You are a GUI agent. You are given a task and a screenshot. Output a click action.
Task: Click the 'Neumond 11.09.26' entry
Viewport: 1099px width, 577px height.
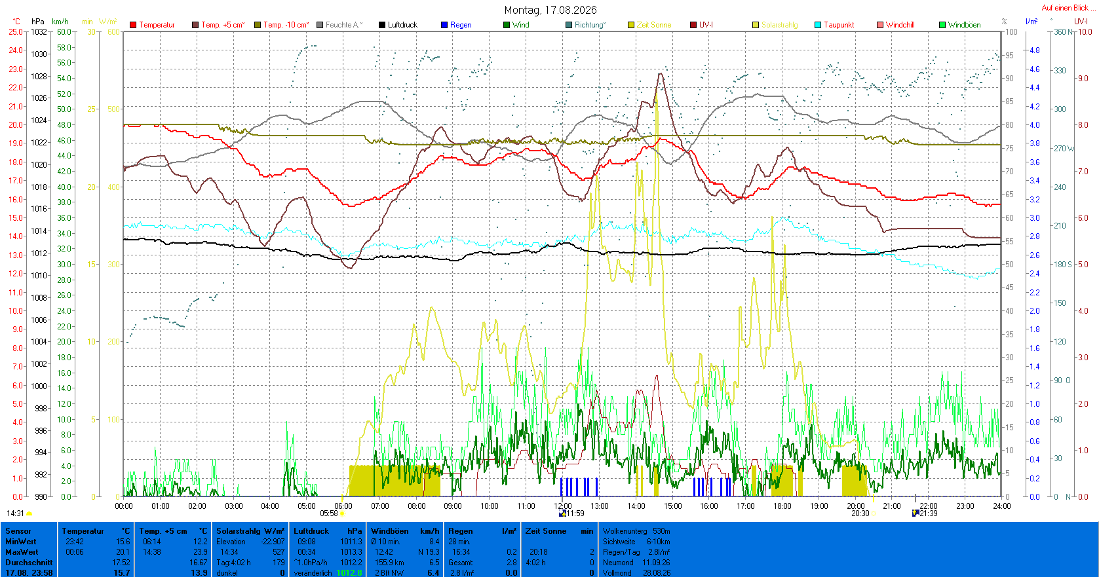pyautogui.click(x=636, y=563)
